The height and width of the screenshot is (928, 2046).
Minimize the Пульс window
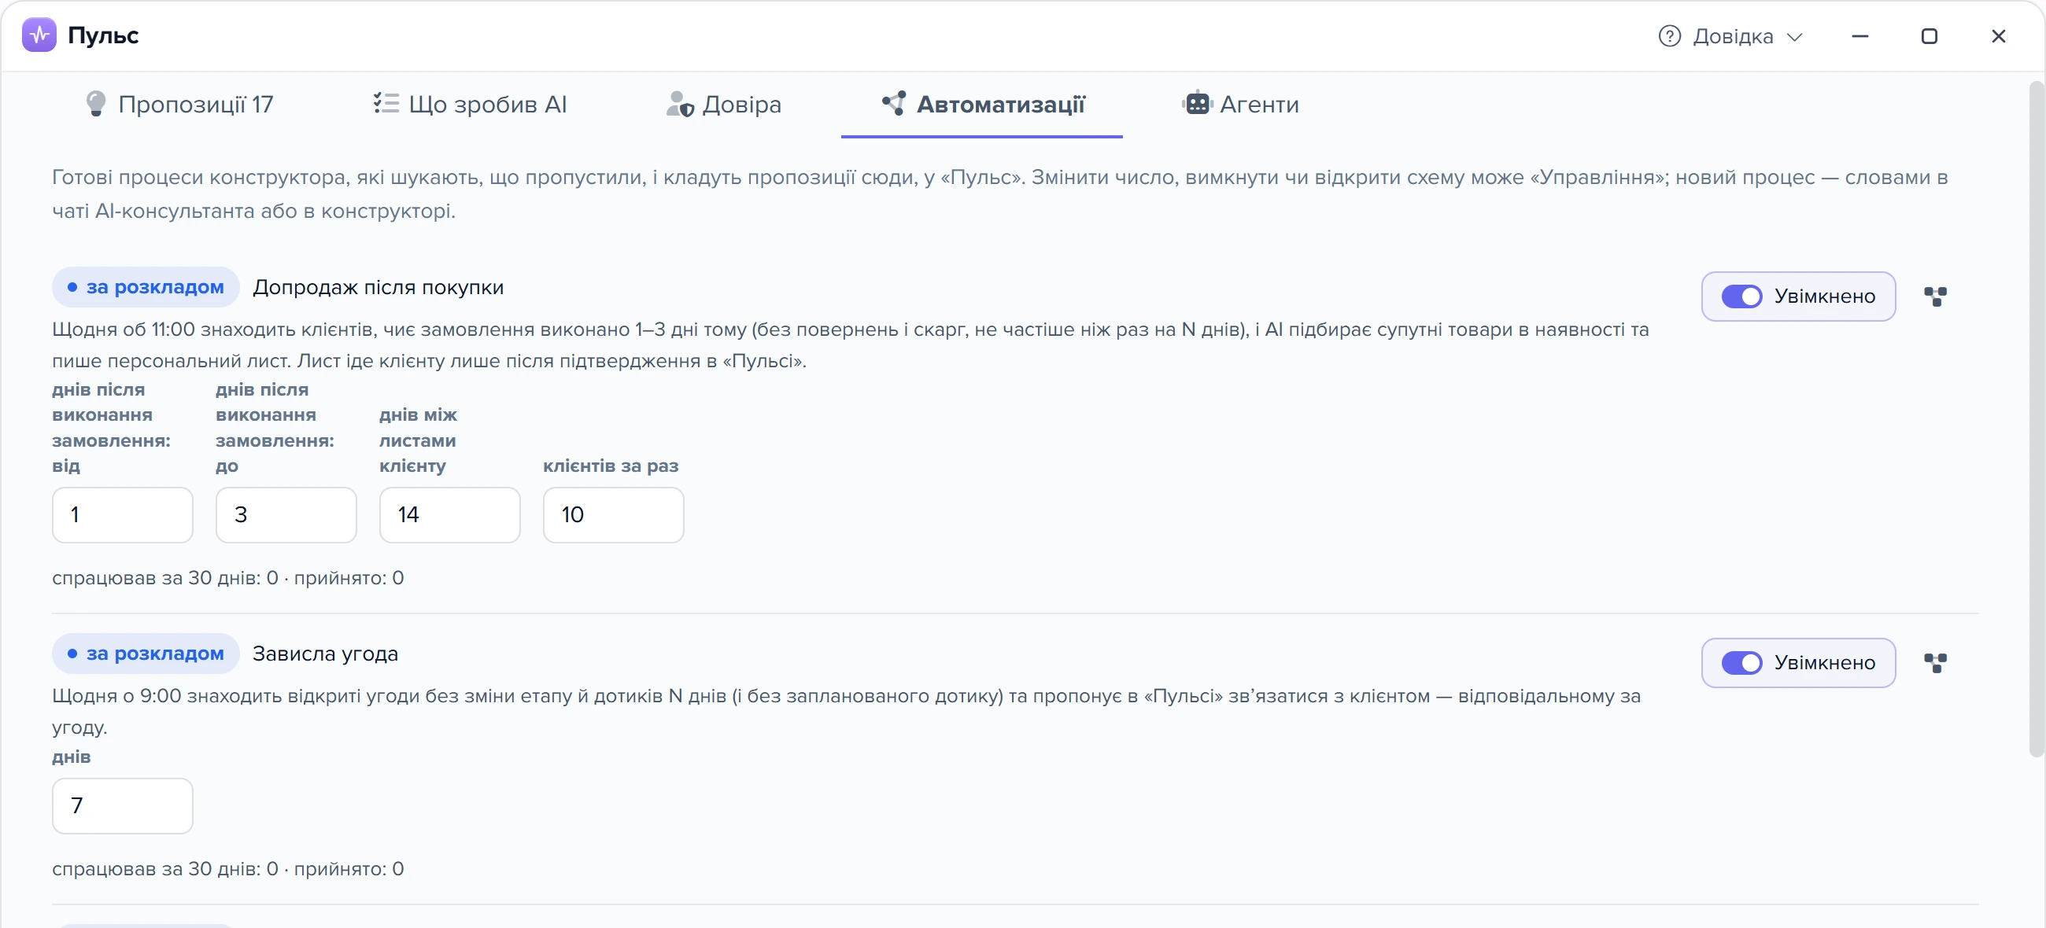pos(1860,35)
